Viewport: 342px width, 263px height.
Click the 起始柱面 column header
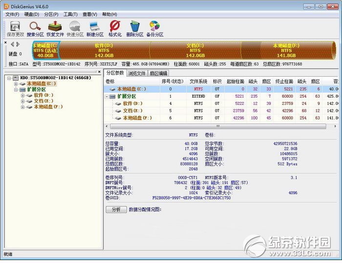(x=235, y=81)
